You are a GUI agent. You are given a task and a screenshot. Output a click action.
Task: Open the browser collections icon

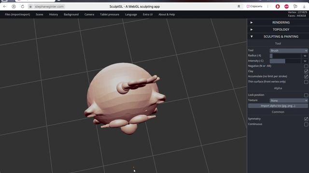click(295, 6)
